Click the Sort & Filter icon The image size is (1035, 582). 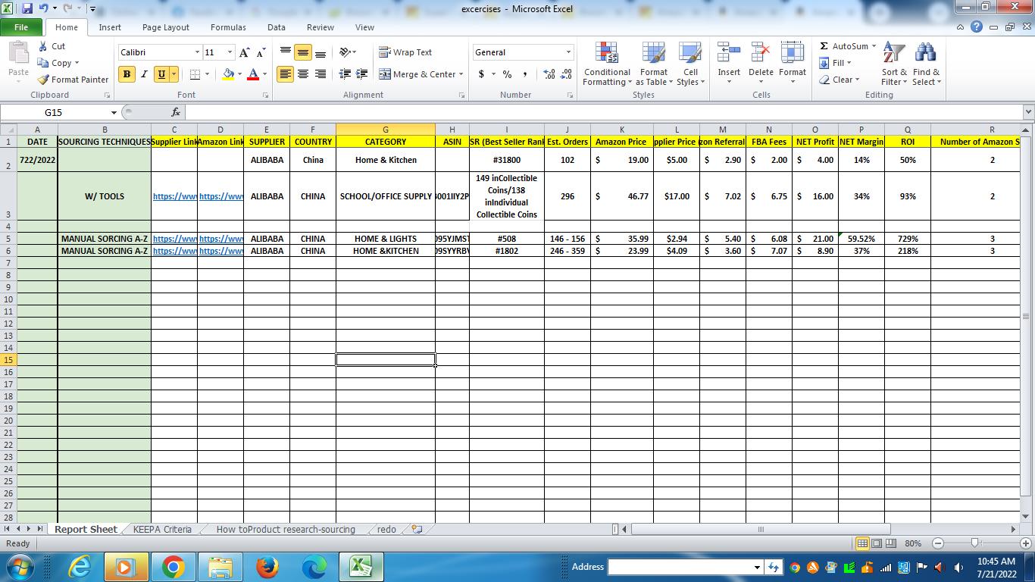tap(894, 54)
